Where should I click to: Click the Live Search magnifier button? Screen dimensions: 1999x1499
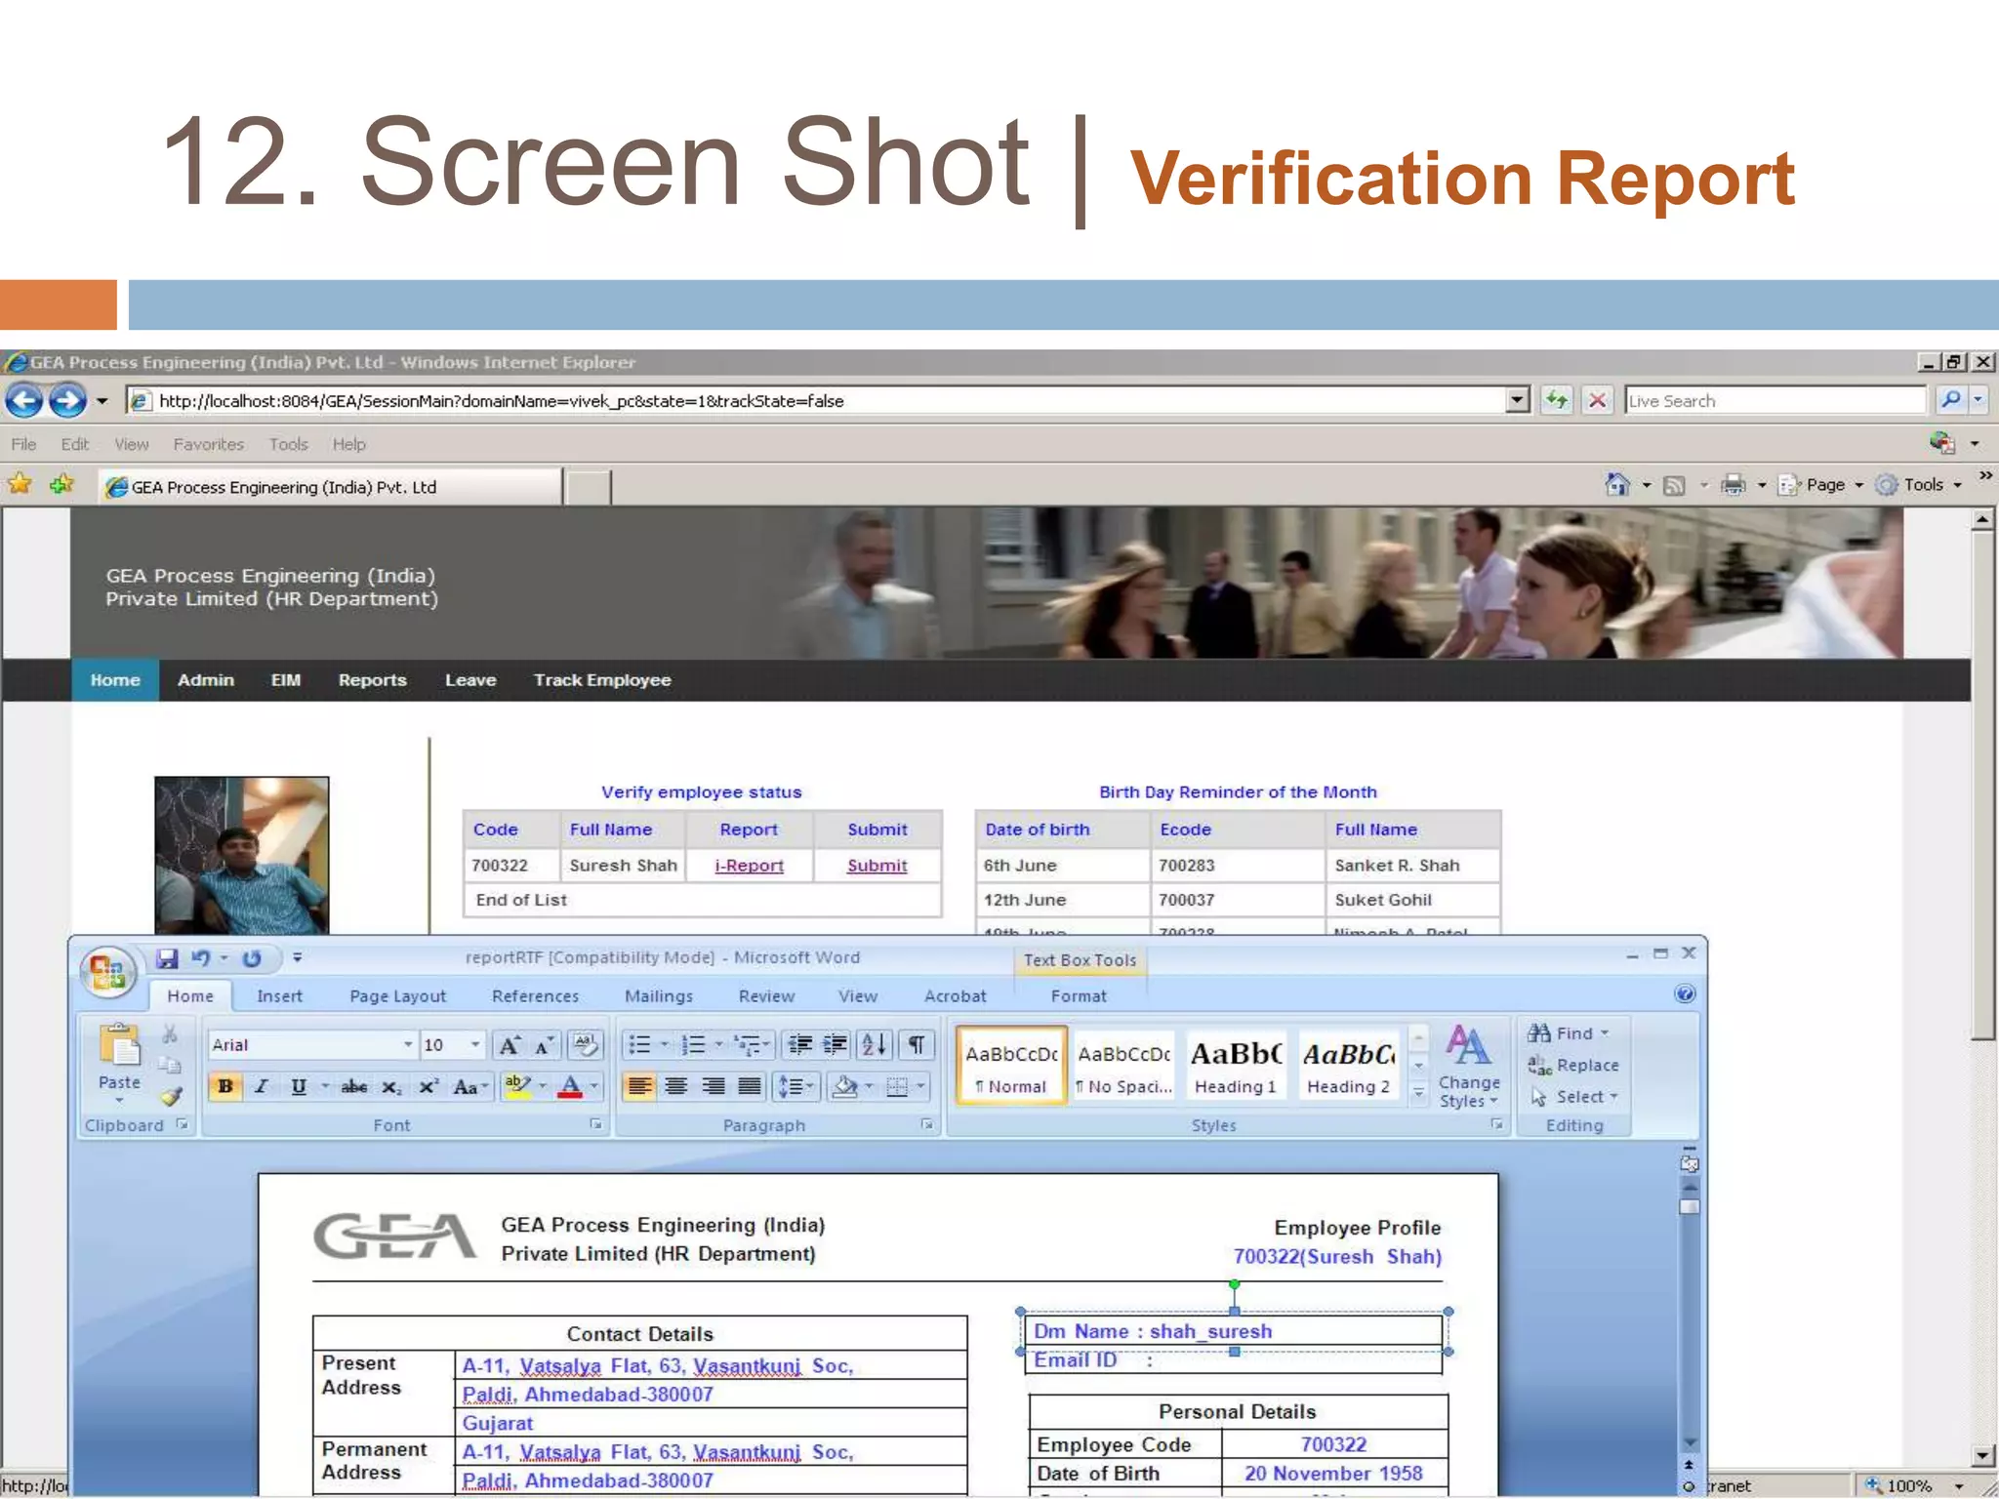click(x=1950, y=400)
